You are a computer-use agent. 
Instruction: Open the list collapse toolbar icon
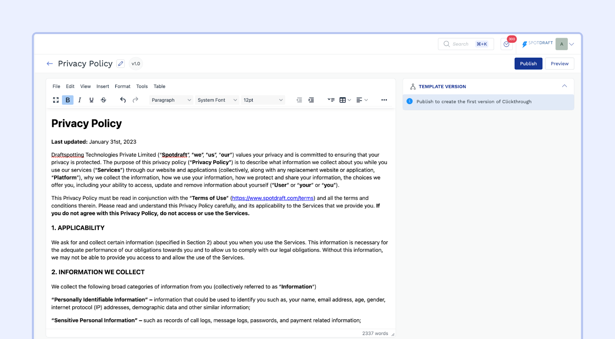tap(331, 100)
